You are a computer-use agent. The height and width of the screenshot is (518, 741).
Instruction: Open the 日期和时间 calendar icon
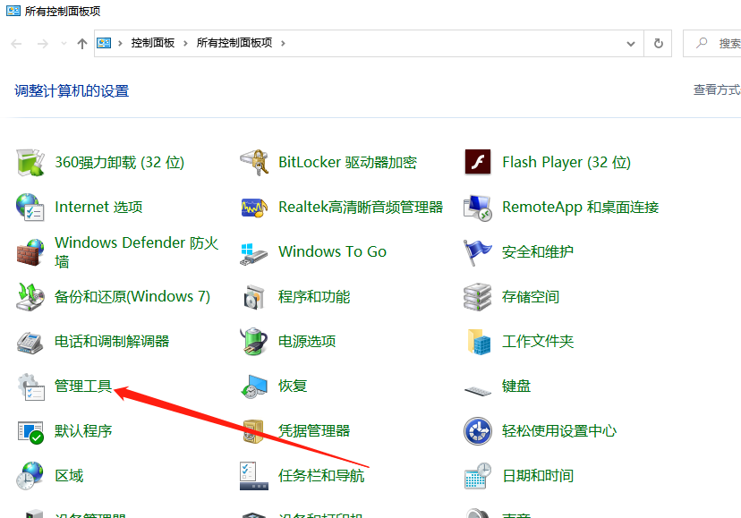477,476
